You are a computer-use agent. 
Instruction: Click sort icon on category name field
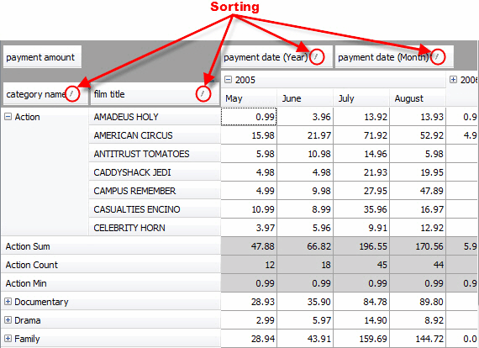pos(71,94)
